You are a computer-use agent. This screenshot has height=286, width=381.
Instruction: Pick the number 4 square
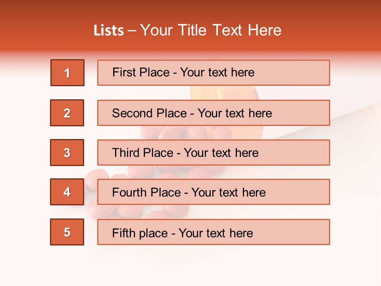click(x=67, y=192)
